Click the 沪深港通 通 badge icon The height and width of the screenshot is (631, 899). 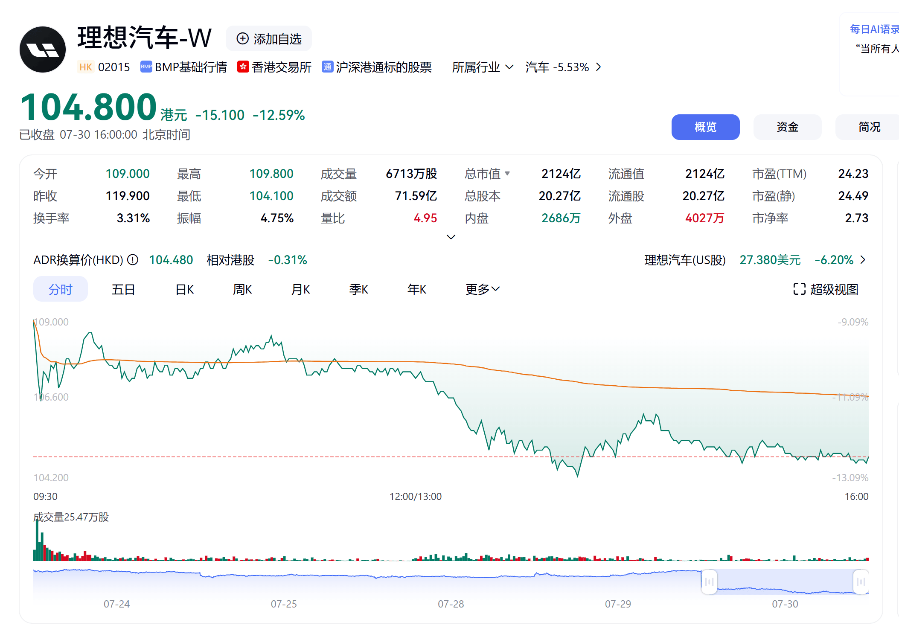click(x=327, y=67)
